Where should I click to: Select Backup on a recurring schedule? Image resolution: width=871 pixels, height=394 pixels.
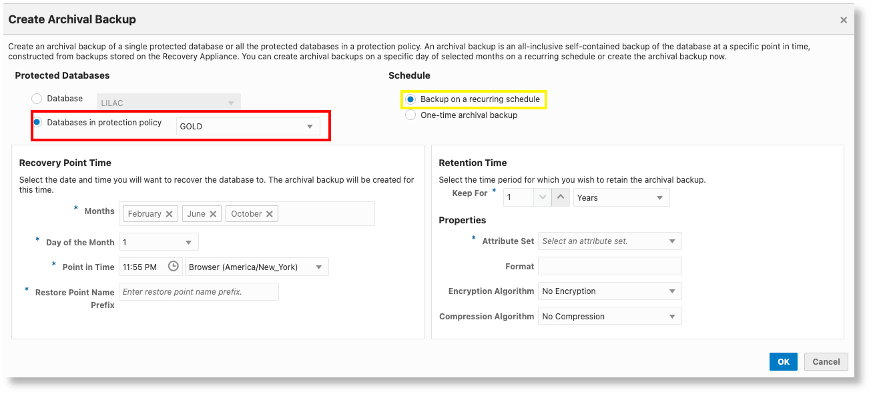pos(410,99)
